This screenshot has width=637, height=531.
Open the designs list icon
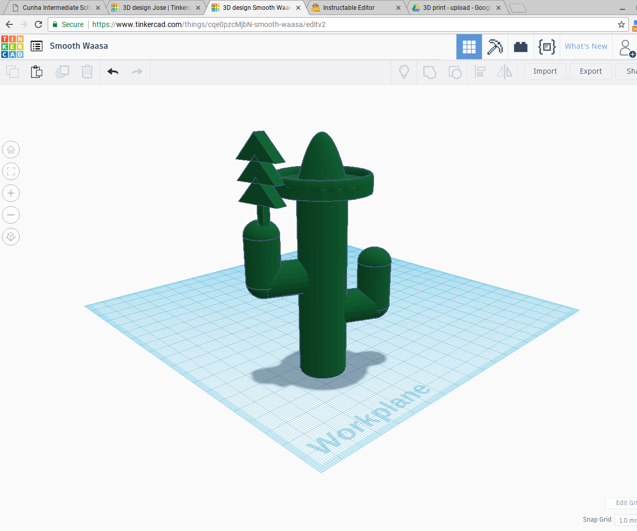tap(36, 46)
